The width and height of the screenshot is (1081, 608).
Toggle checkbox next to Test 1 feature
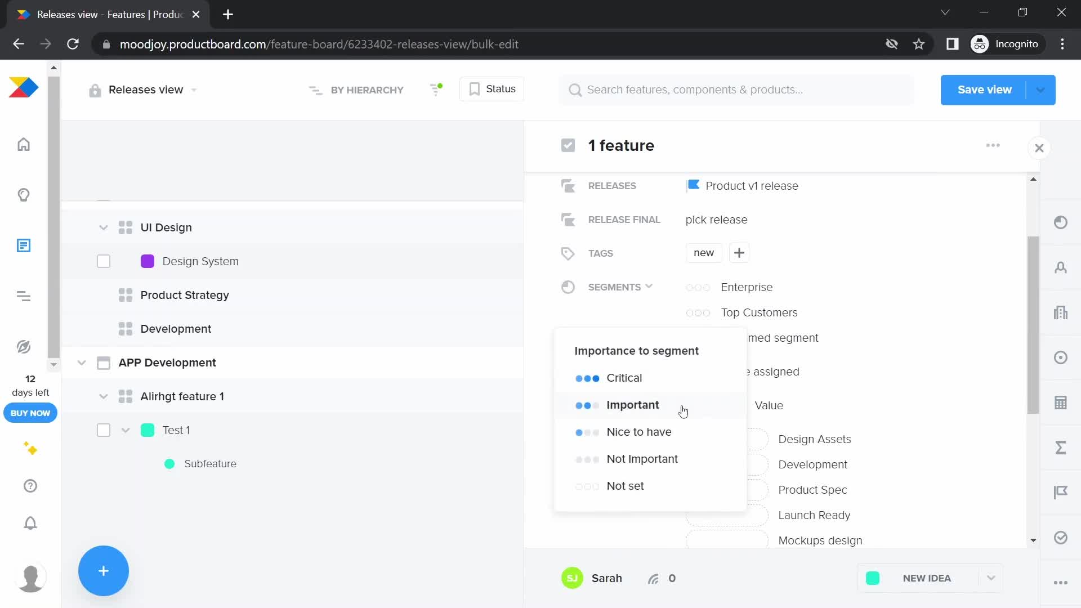pos(104,430)
